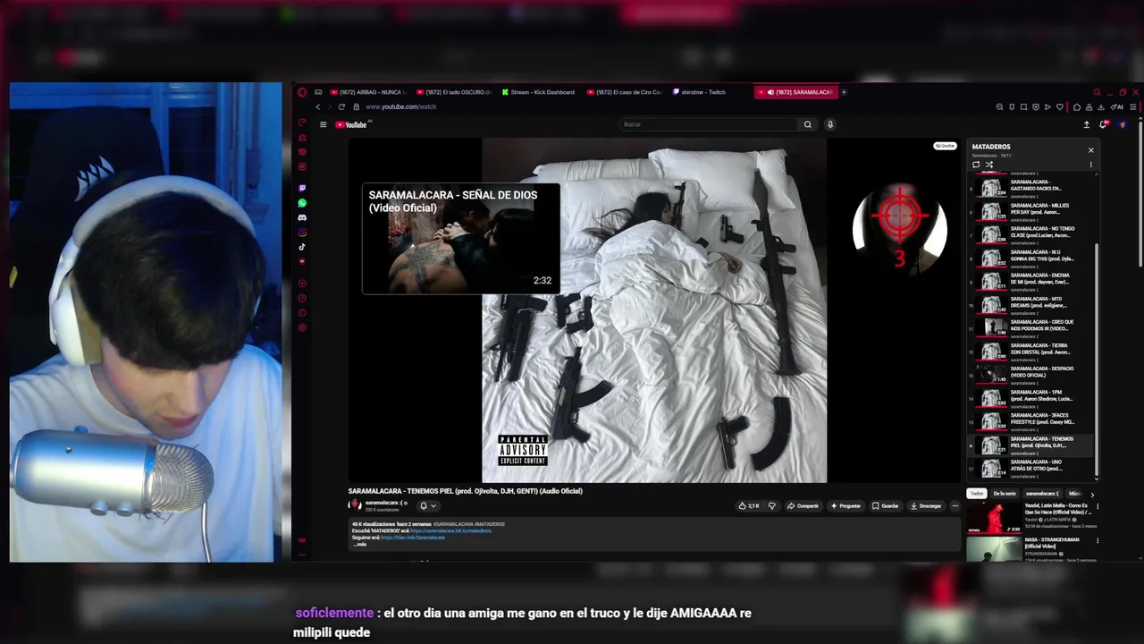The width and height of the screenshot is (1144, 644).
Task: Expand description with the ...más link
Action: pyautogui.click(x=359, y=545)
